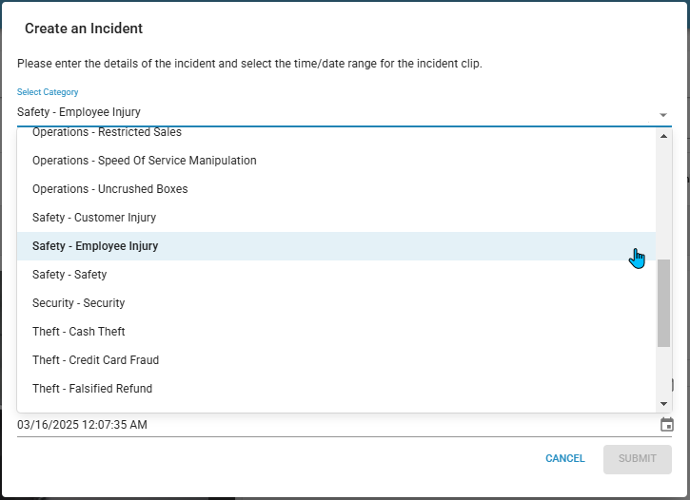Viewport: 690px width, 500px height.
Task: Select Operations - Restricted Sales option
Action: tap(336, 132)
